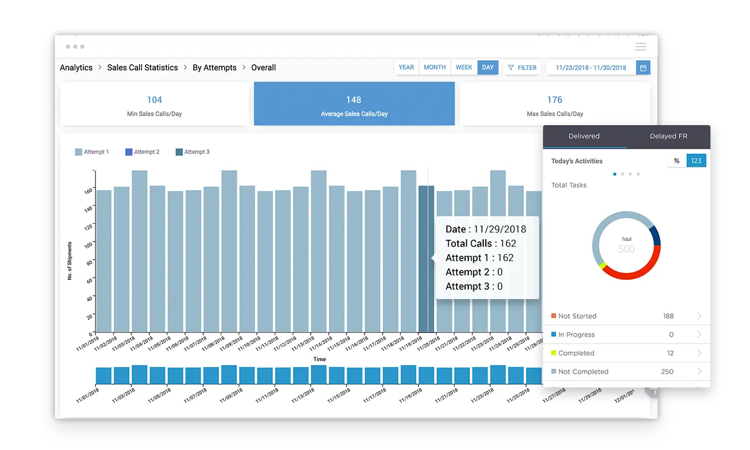Click the funnel icon in Filter
Image resolution: width=750 pixels, height=450 pixels.
pyautogui.click(x=511, y=68)
